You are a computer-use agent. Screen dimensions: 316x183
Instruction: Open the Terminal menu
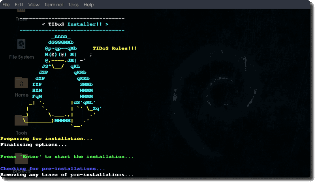(x=54, y=5)
